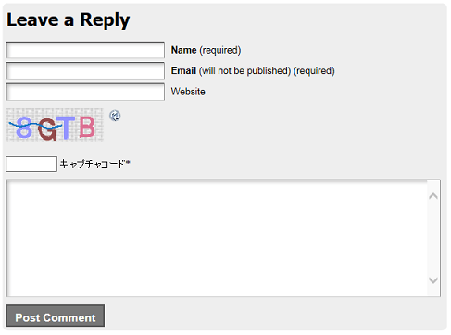Screen dimensions: 451x335
Task: Click the bold Name label
Action: point(184,50)
